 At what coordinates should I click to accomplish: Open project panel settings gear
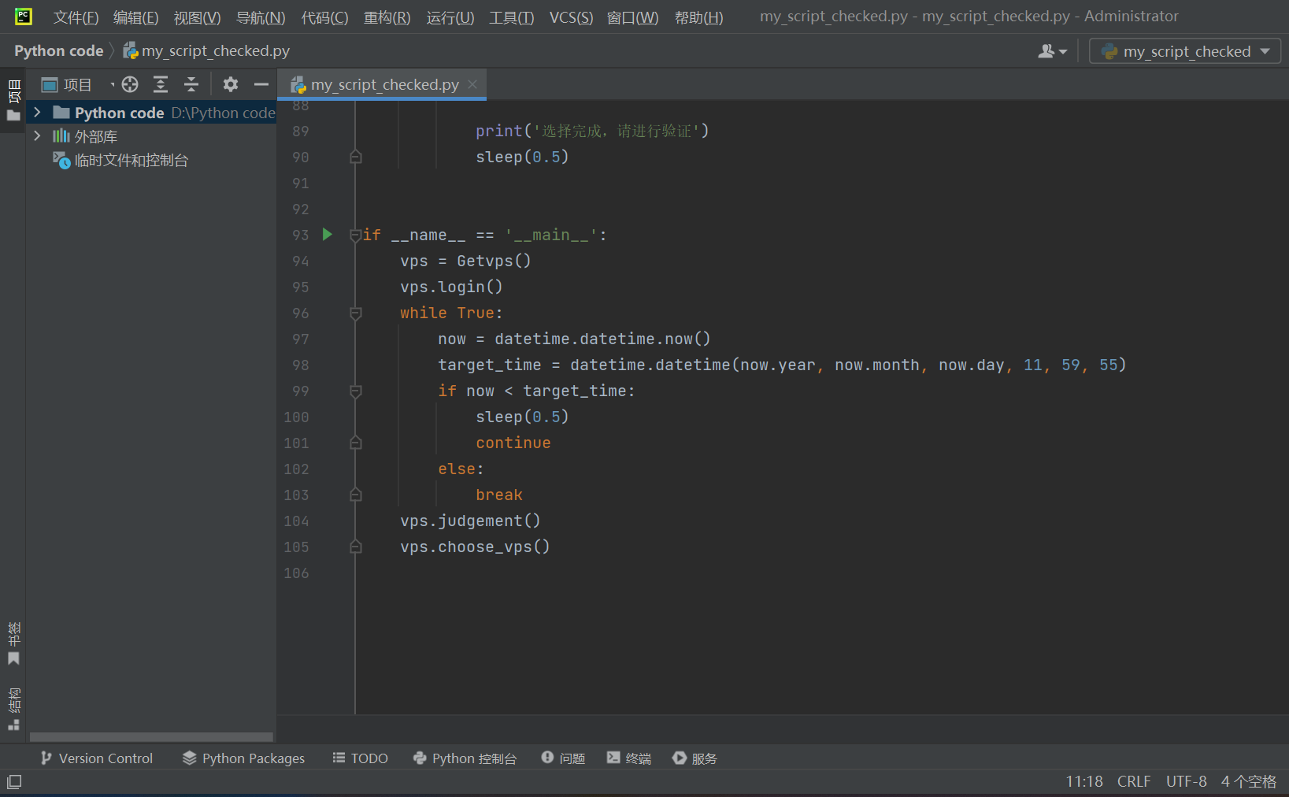[x=230, y=84]
